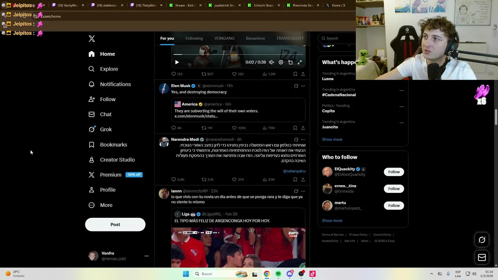This screenshot has width=498, height=280.
Task: Click the Search input field
Action: click(x=337, y=38)
